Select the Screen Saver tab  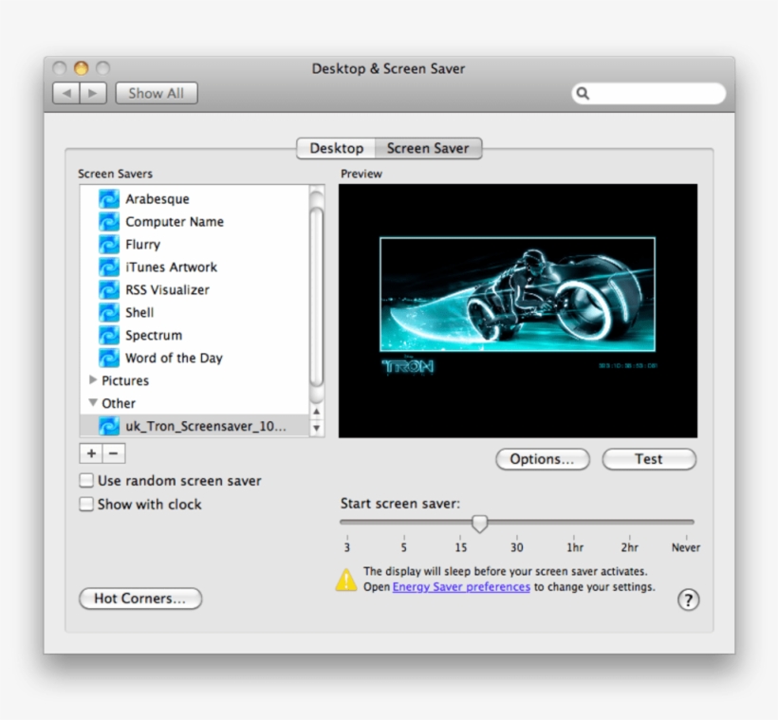[428, 148]
